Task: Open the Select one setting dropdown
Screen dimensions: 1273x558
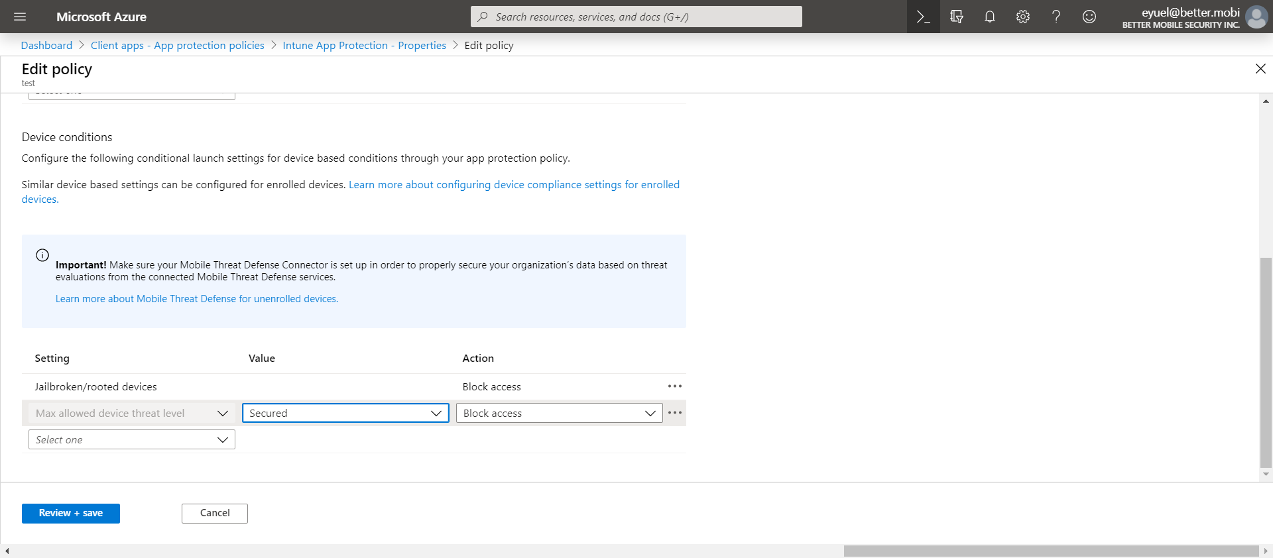Action: click(132, 439)
